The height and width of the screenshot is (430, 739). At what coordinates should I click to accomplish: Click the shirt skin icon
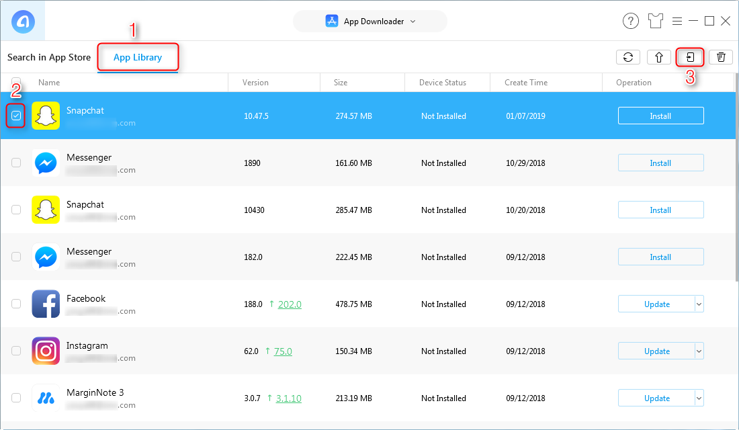[x=656, y=21]
